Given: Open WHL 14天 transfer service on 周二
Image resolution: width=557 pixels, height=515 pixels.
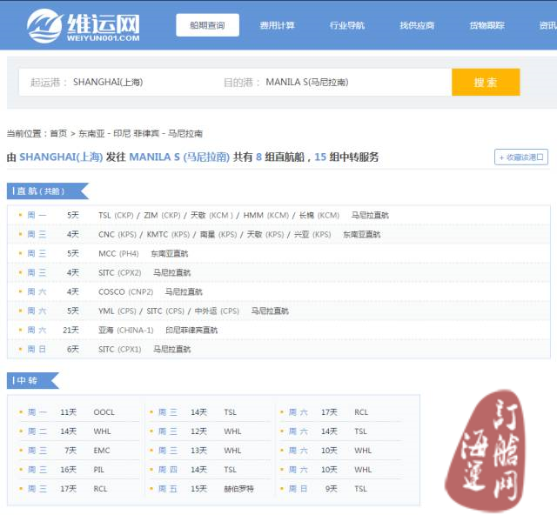Looking at the screenshot, I should pyautogui.click(x=79, y=431).
